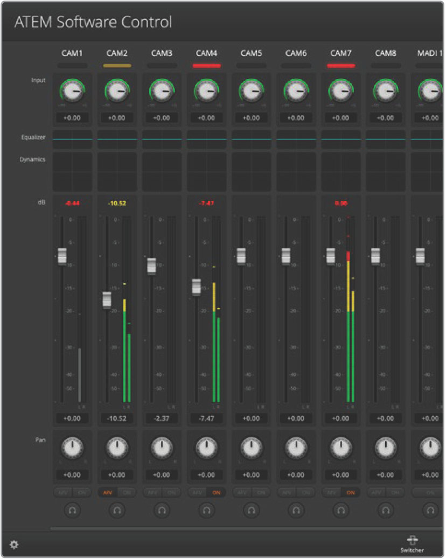Solo CAM1 with its headphone icon
Screen dimensions: 446x559
click(72, 509)
